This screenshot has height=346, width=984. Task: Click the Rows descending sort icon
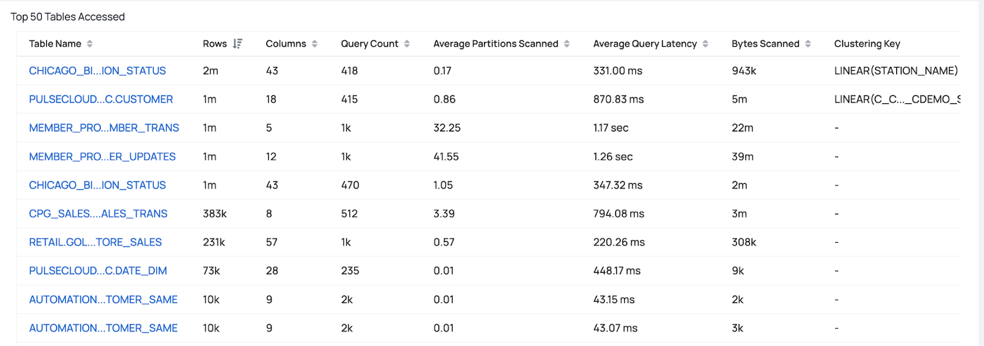238,44
